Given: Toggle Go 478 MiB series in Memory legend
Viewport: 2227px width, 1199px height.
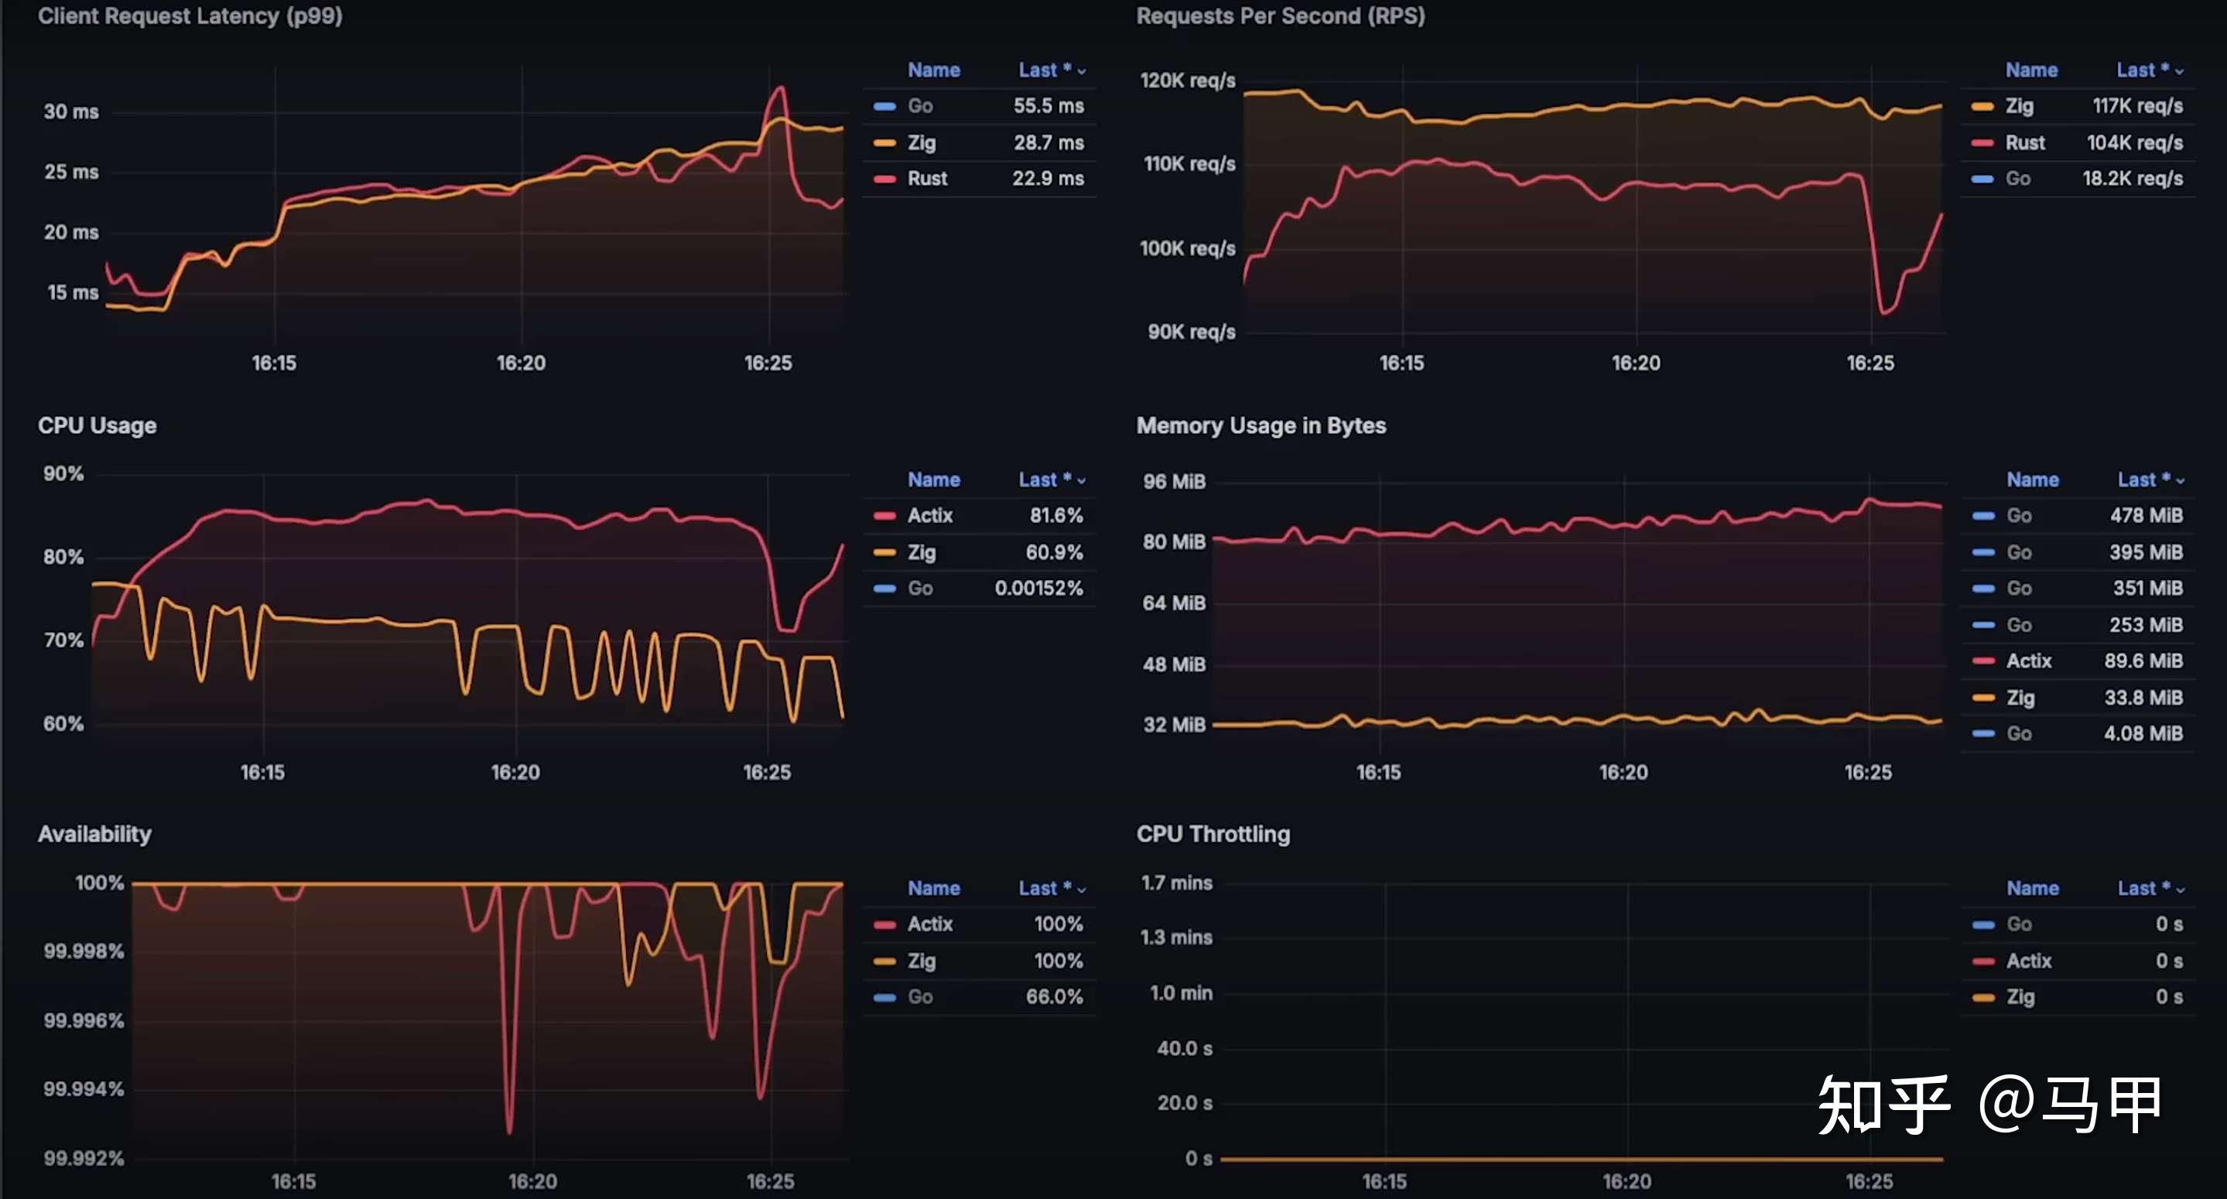Looking at the screenshot, I should (2019, 516).
